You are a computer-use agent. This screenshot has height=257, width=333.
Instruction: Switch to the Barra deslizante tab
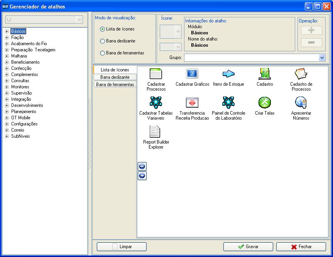pos(115,77)
